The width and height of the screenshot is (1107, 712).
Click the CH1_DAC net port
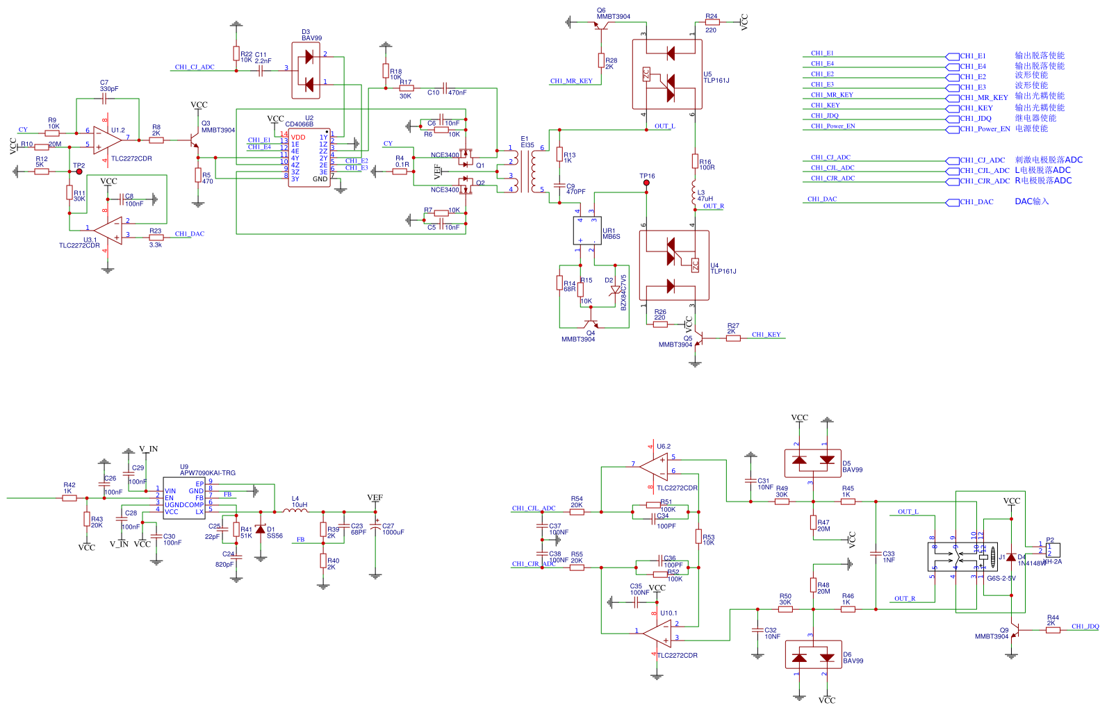tap(975, 202)
